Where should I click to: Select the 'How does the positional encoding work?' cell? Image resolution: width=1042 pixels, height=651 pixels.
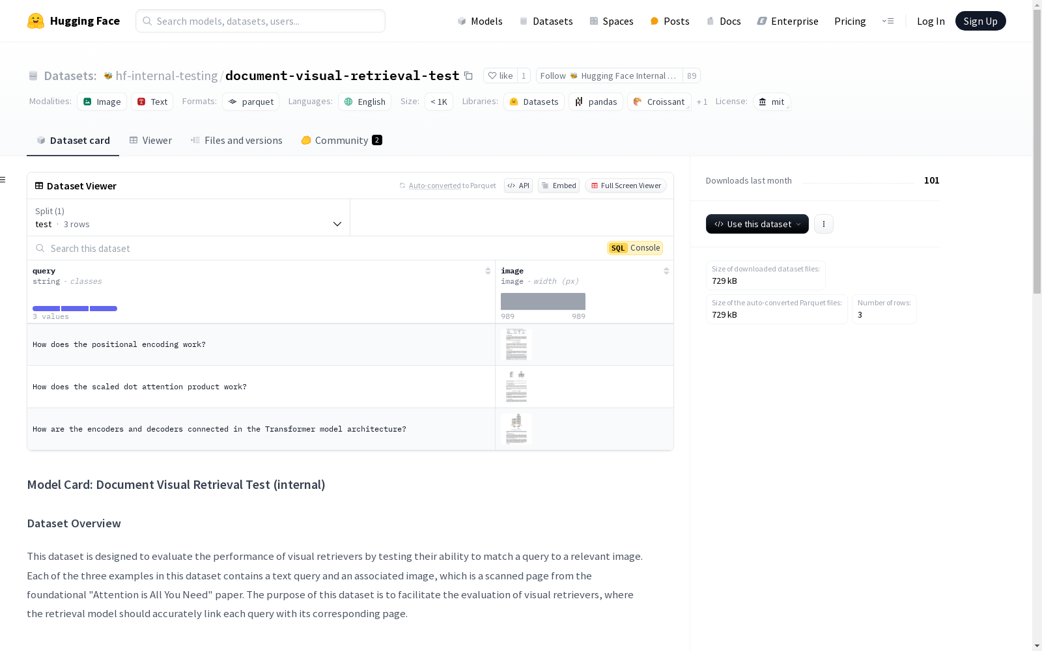tap(261, 344)
